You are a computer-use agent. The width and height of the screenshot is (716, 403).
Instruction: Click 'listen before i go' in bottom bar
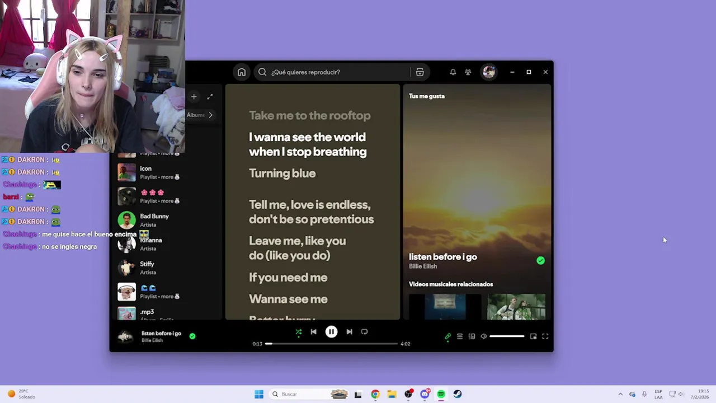click(161, 333)
